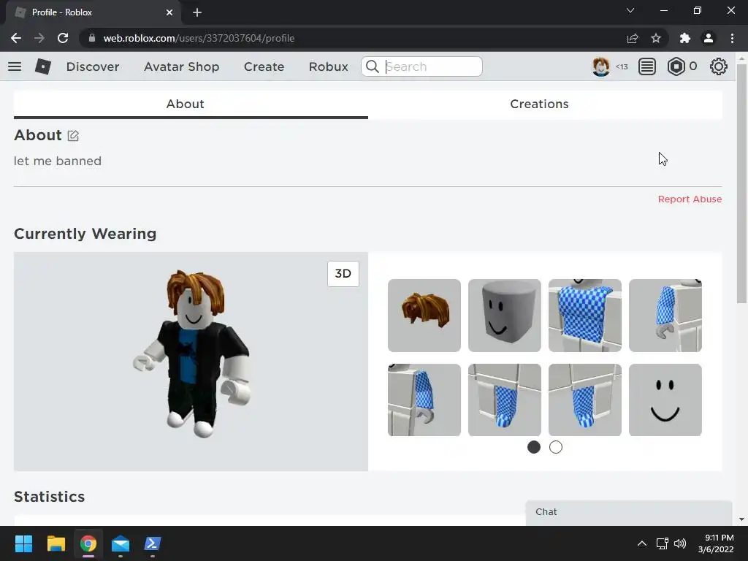748x561 pixels.
Task: Click the Chrome taskbar icon
Action: tap(88, 543)
